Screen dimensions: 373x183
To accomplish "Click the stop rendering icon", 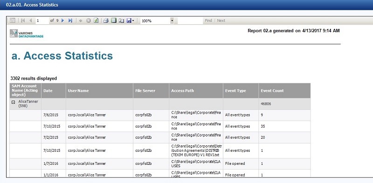I will [x=89, y=20].
